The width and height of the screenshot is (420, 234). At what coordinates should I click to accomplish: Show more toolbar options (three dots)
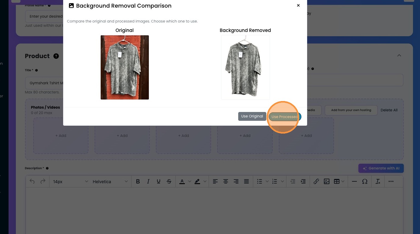point(391,181)
